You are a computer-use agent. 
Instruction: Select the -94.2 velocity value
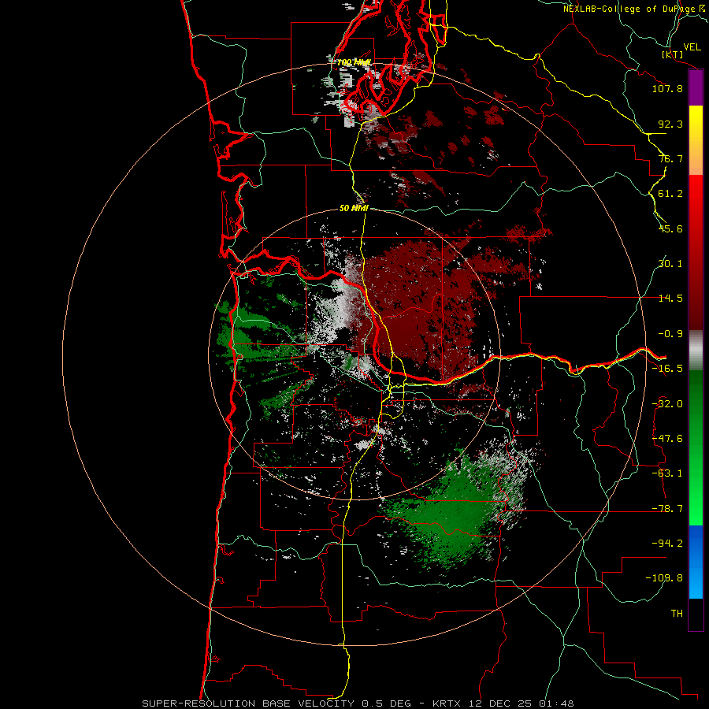click(667, 544)
